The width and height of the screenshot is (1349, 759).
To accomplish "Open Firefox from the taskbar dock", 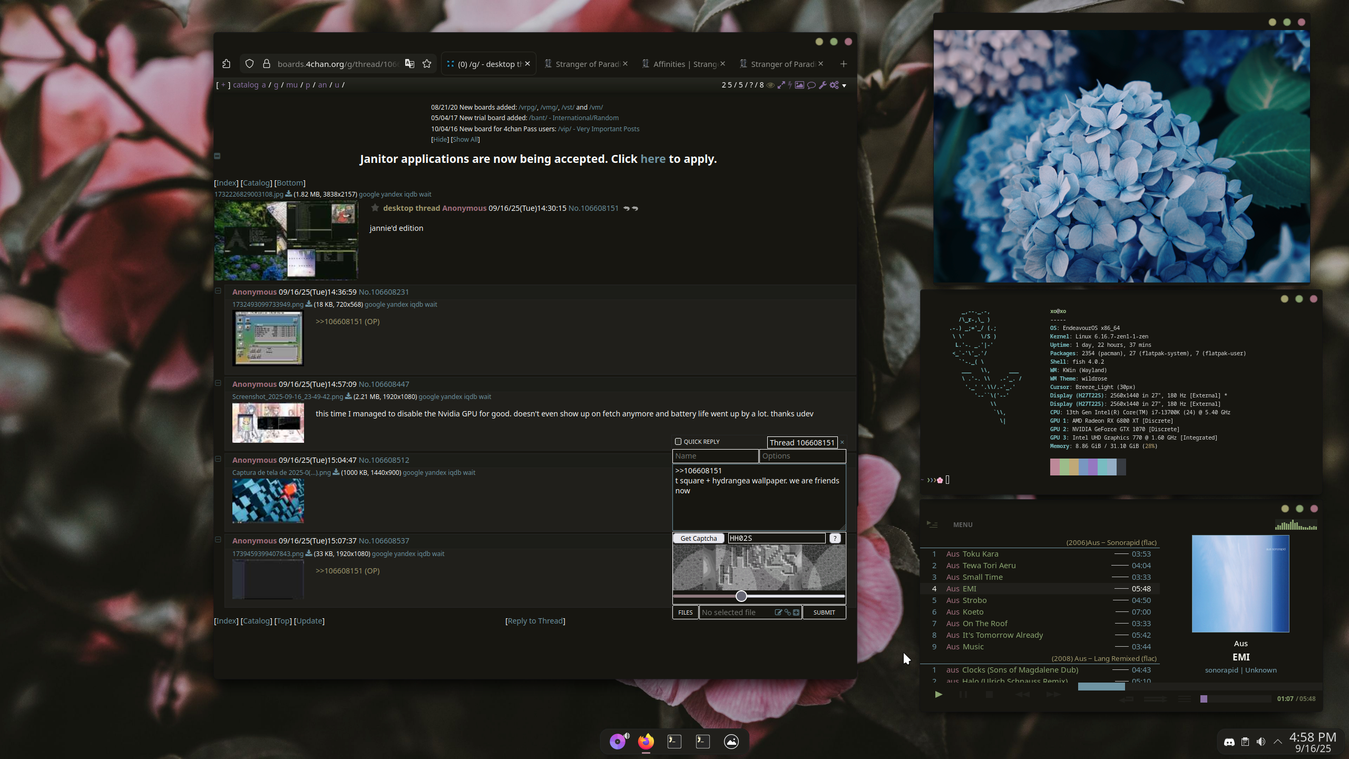I will coord(646,742).
